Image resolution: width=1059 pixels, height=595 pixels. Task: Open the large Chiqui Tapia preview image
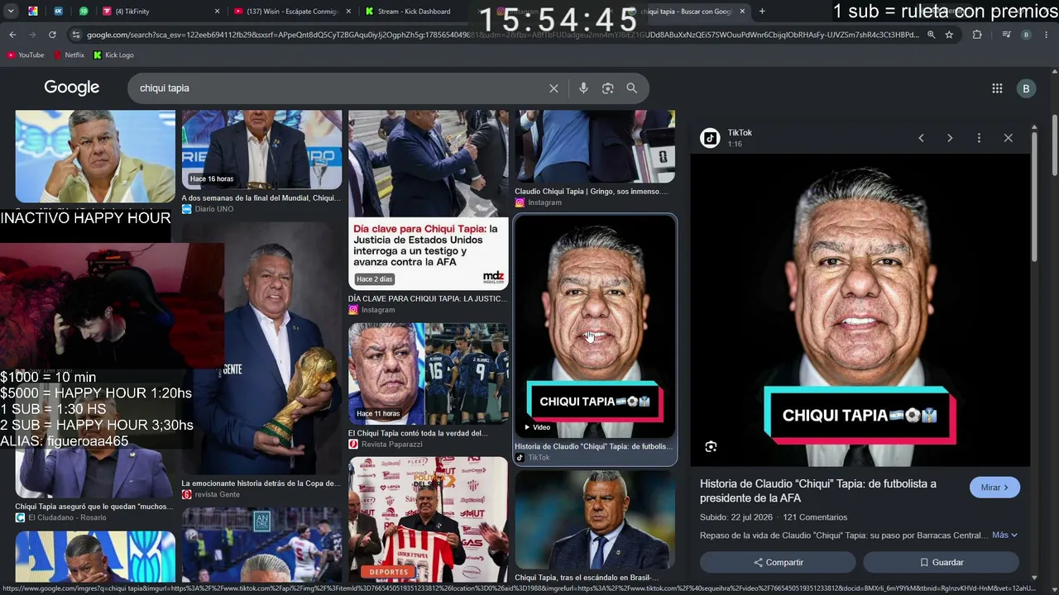(x=860, y=311)
